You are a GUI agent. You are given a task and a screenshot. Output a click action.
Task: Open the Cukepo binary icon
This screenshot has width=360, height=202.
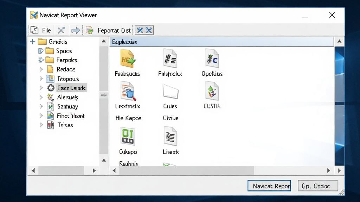coord(128,136)
